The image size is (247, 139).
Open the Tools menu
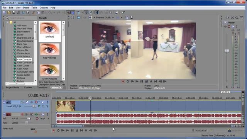pos(34,8)
